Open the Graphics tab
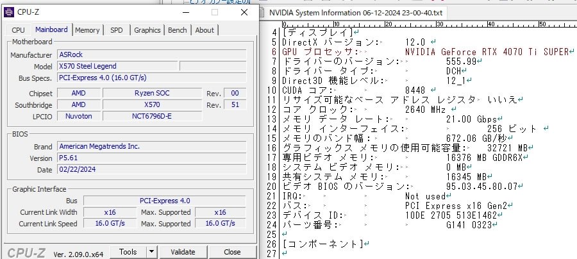 pos(147,30)
